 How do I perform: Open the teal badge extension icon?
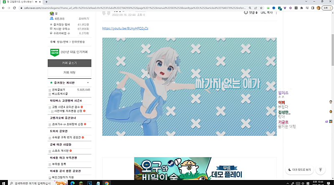point(280,8)
